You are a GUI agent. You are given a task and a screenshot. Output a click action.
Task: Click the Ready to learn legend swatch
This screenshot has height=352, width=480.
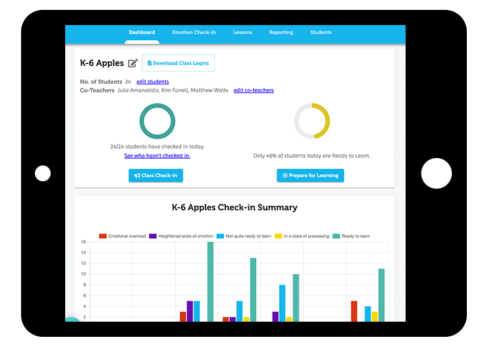(x=336, y=235)
